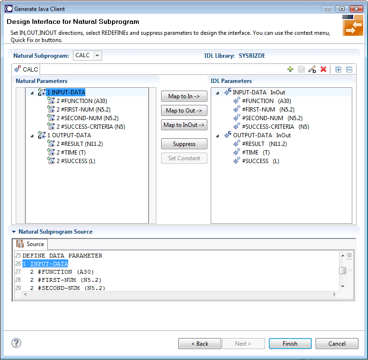The image size is (368, 360).
Task: Click the icon beside 2 #FIRST-NUM (N5.2)
Action: (51, 109)
